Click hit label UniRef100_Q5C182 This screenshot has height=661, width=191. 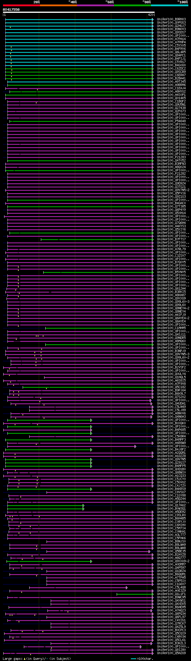coord(171,387)
